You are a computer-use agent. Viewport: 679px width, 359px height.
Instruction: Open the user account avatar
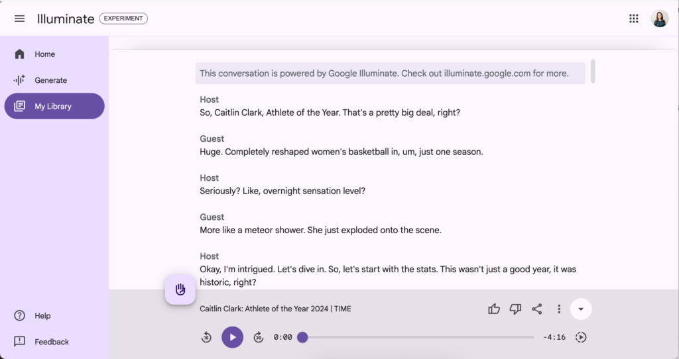point(660,19)
